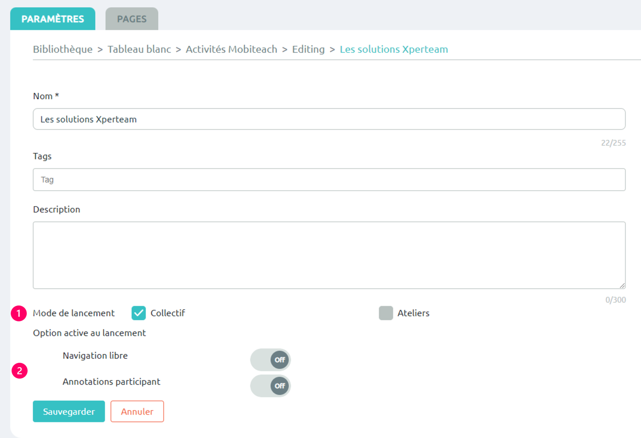Uncheck the Collectif launch mode checkbox
Screen dimensions: 641x438
click(139, 313)
